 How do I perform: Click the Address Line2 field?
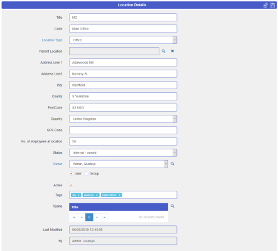(123, 74)
